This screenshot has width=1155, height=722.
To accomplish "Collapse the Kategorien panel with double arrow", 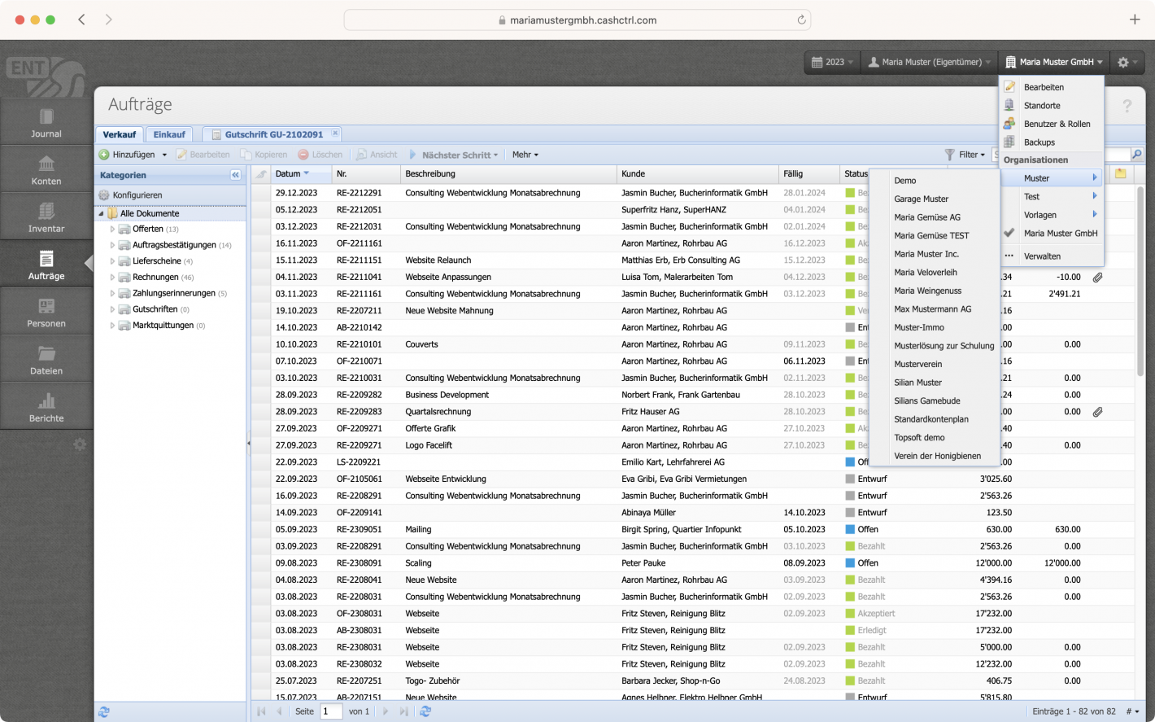I will point(235,174).
